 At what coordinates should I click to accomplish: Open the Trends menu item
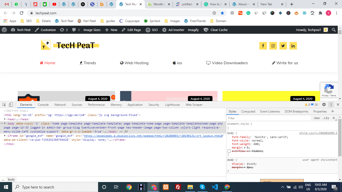(88, 63)
